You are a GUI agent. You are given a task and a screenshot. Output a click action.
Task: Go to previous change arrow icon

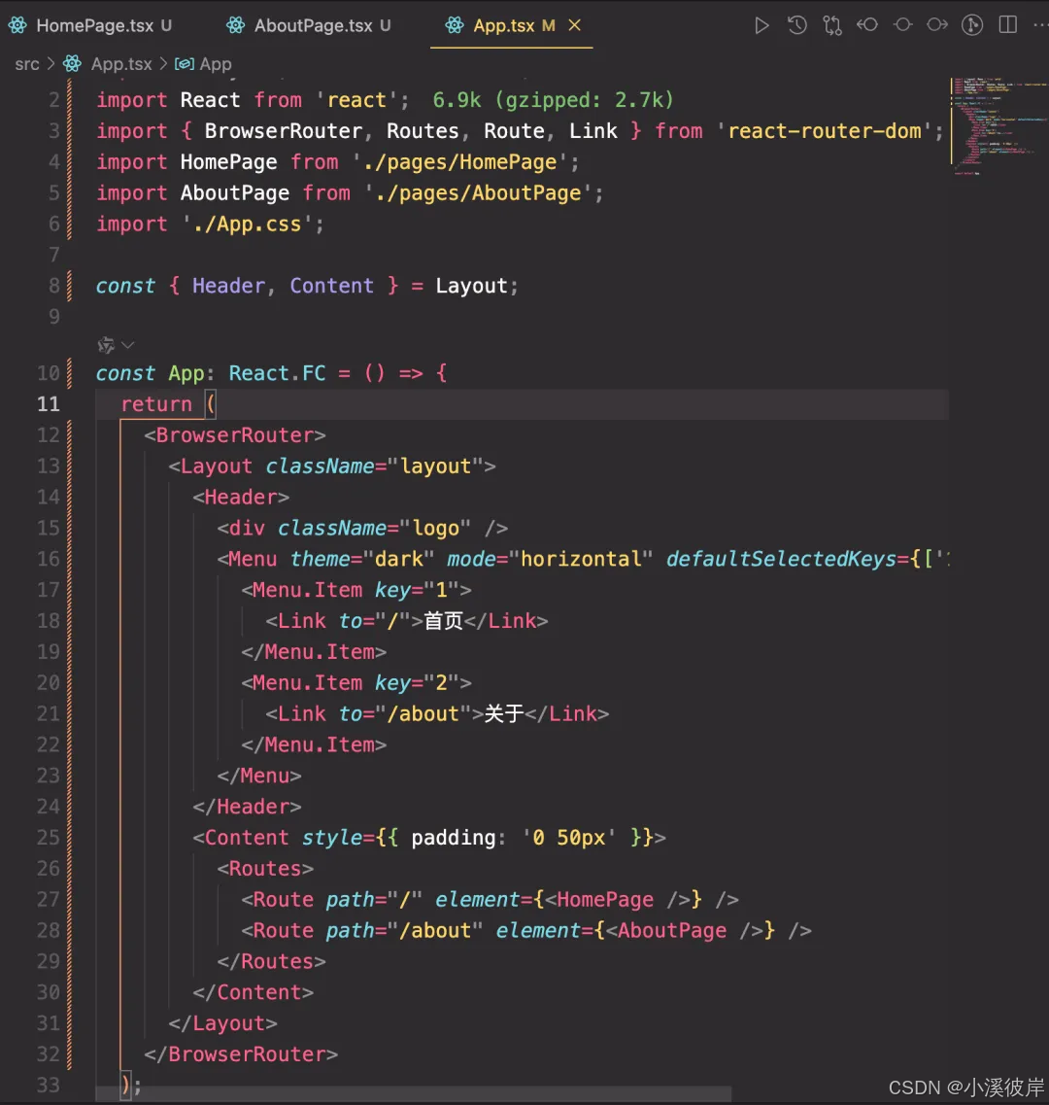tap(867, 25)
